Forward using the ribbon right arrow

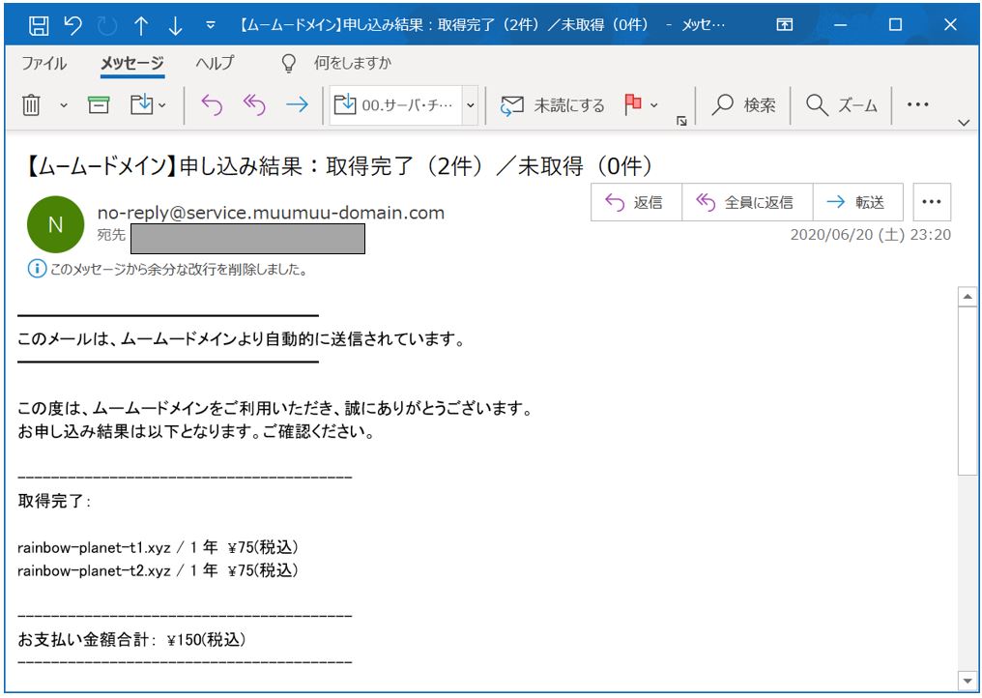coord(297,104)
